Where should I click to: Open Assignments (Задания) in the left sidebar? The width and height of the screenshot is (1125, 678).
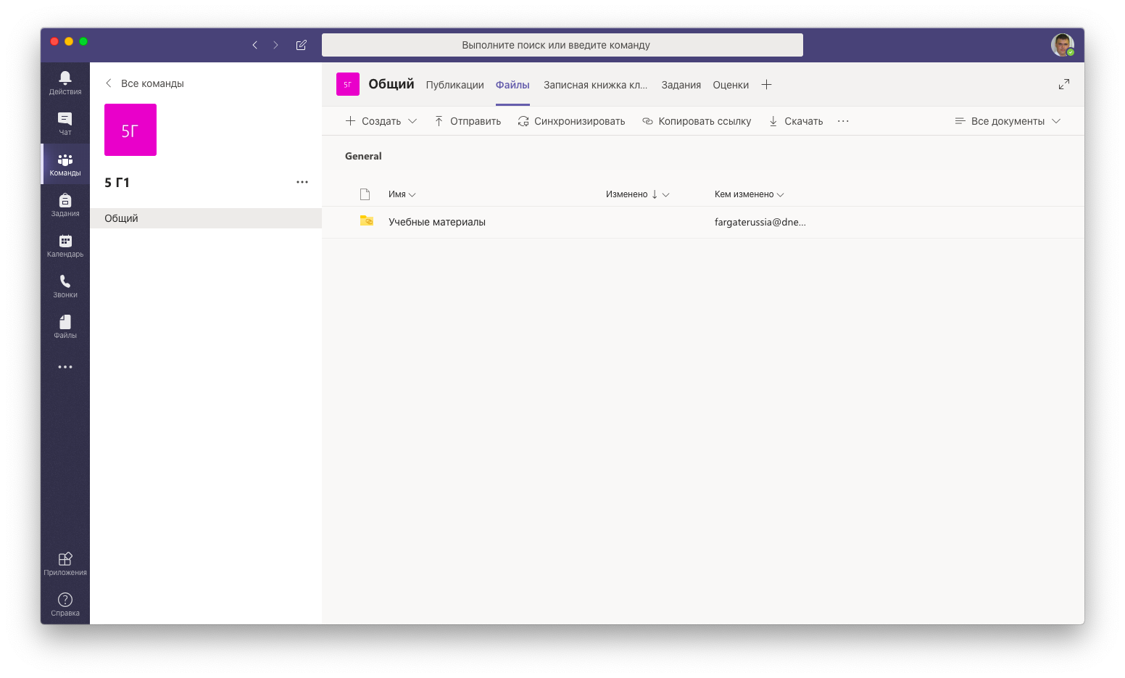tap(65, 204)
